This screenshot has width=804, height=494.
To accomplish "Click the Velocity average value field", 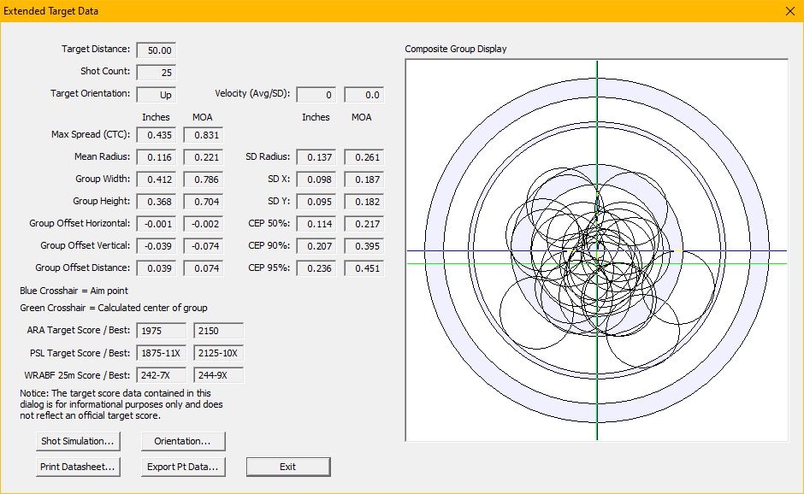I will (x=316, y=95).
